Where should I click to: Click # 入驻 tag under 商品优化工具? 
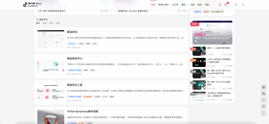pyautogui.click(x=105, y=97)
